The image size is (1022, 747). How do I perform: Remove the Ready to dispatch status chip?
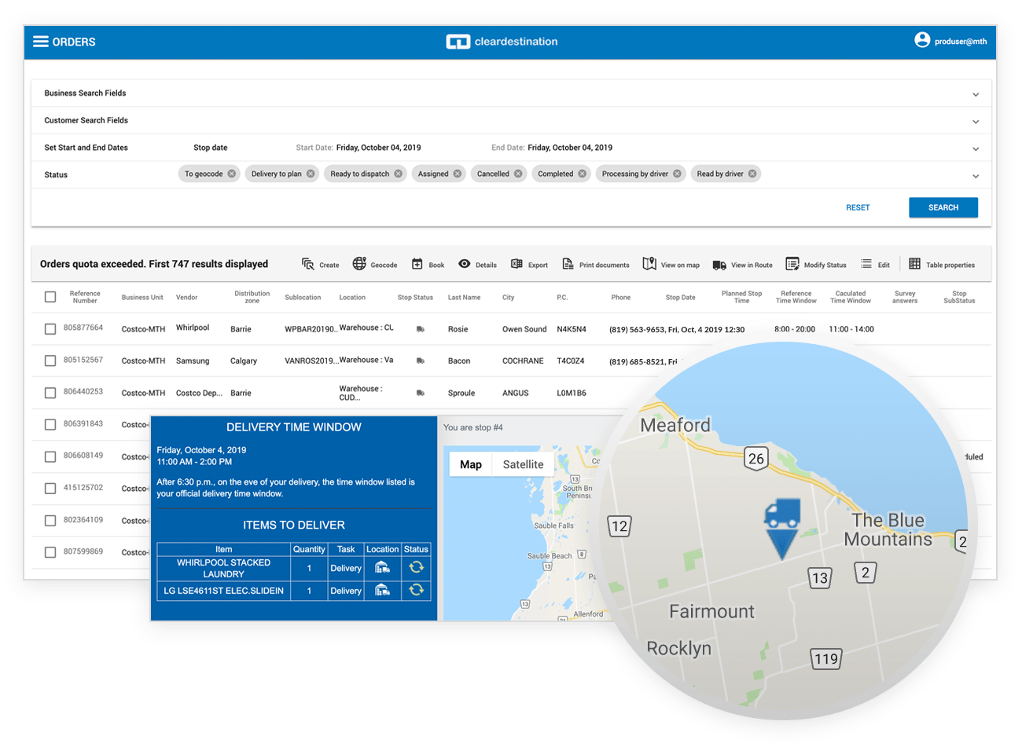[x=399, y=174]
